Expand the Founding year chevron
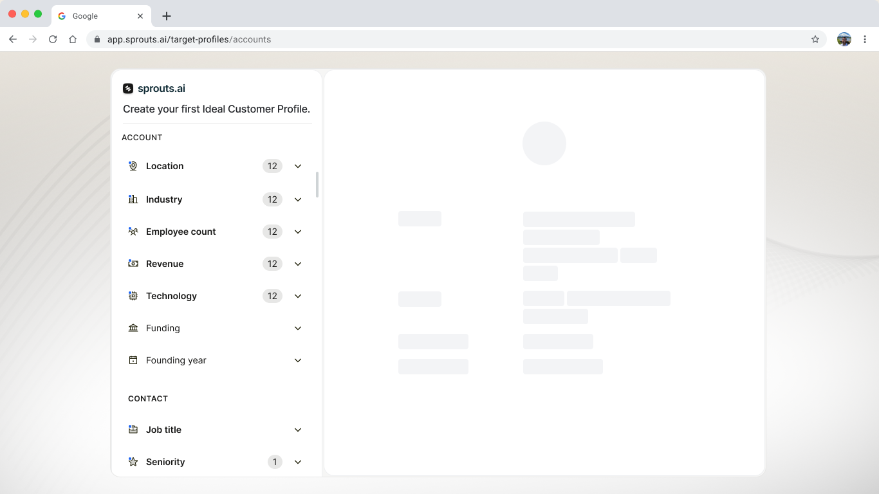Image resolution: width=879 pixels, height=494 pixels. tap(298, 360)
